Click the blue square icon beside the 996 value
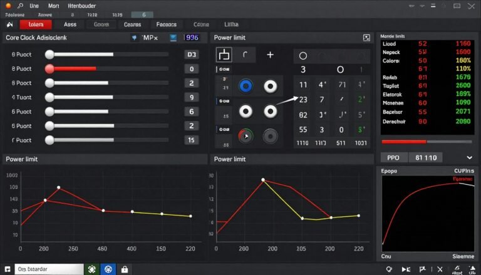Screen dimensions: 481x275 173,38
